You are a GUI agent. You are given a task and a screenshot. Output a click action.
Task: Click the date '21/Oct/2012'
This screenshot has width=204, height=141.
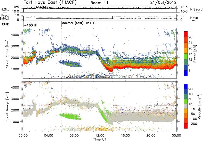[163, 3]
